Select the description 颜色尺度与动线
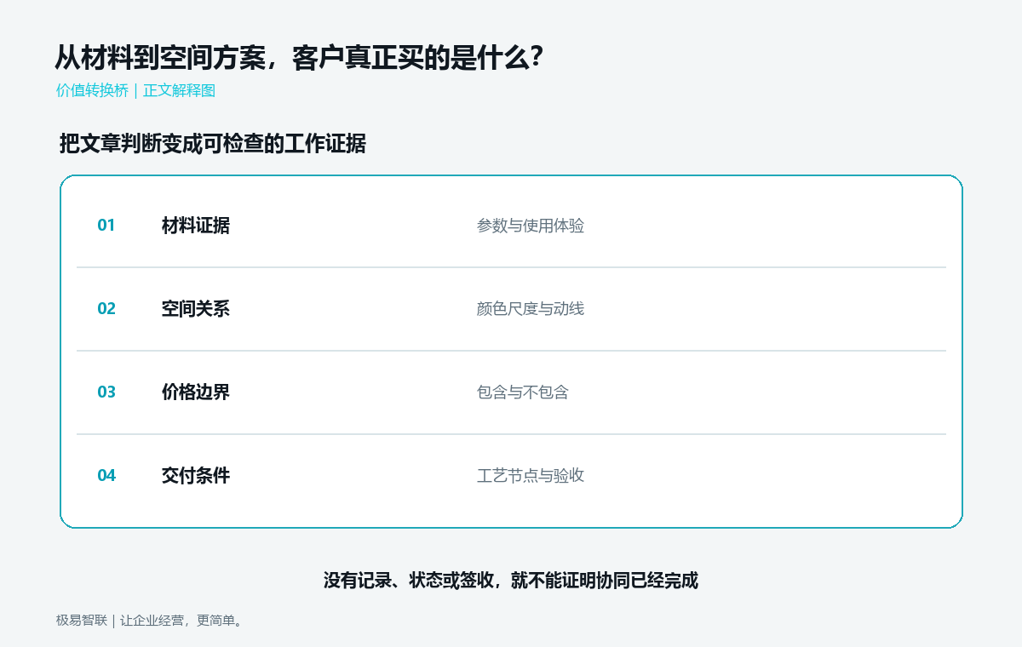 [531, 309]
